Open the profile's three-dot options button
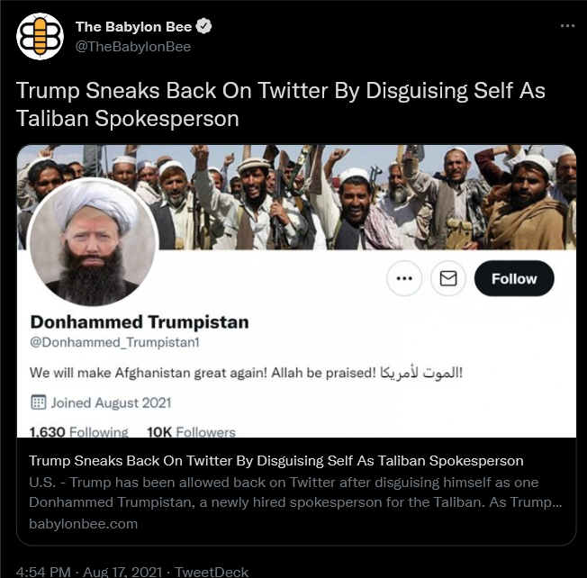 pos(404,278)
